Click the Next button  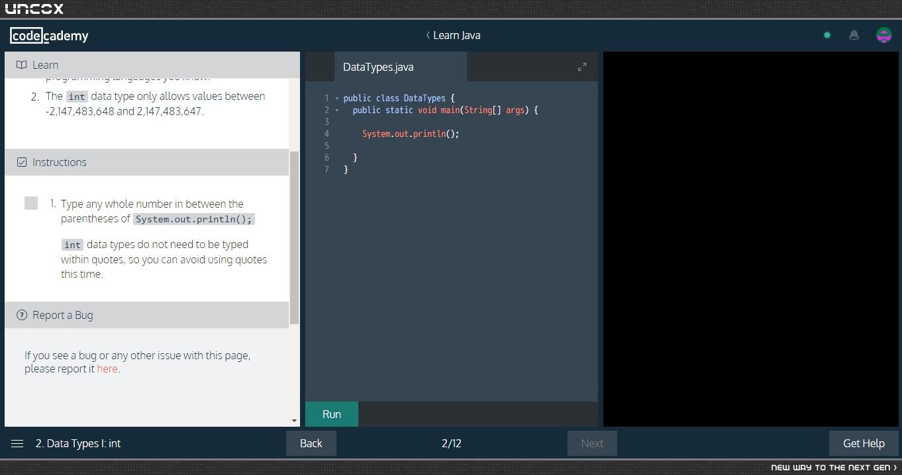point(592,443)
